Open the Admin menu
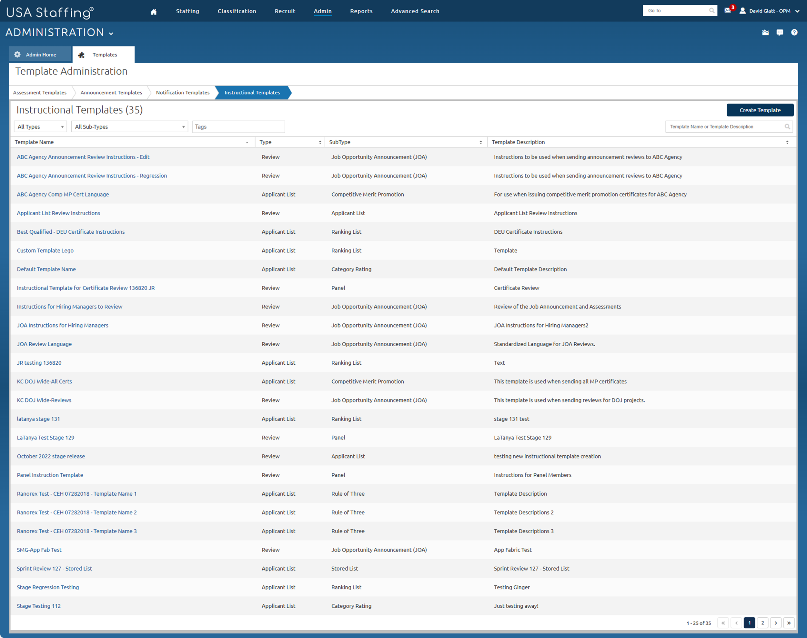 point(323,11)
